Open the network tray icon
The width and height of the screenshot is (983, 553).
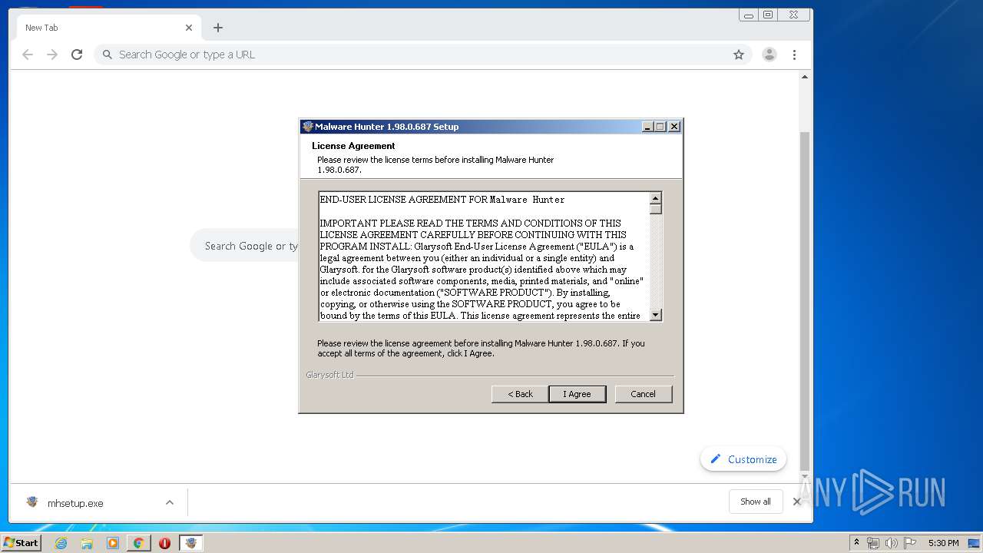873,543
